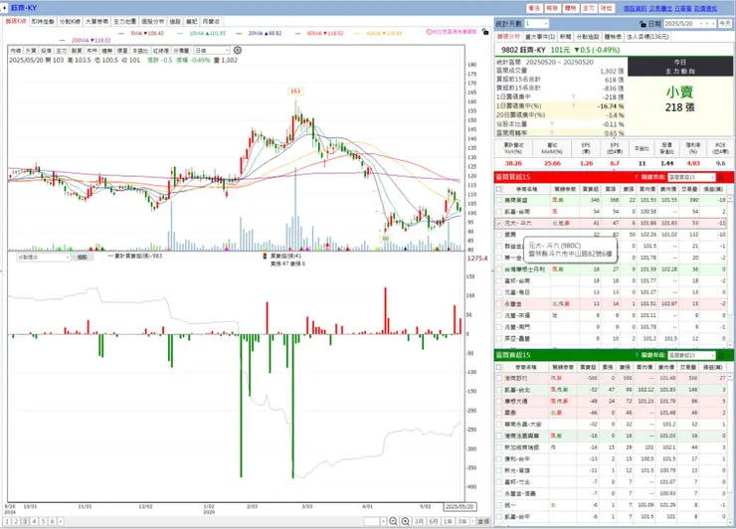Select the 3月 range button
This screenshot has height=529, width=736.
pos(419,521)
